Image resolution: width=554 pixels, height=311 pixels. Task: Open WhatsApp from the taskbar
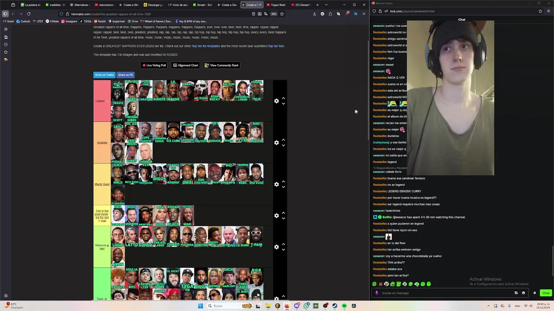(x=306, y=306)
